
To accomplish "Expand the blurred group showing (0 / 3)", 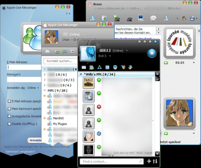I will [x=45, y=80].
